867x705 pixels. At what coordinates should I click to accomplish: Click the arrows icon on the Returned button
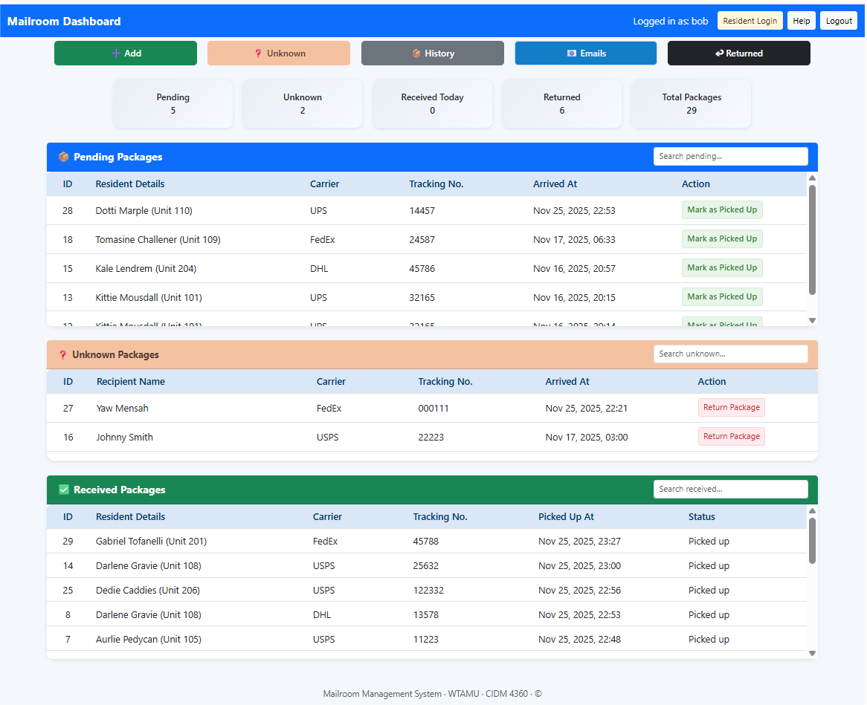(x=718, y=53)
